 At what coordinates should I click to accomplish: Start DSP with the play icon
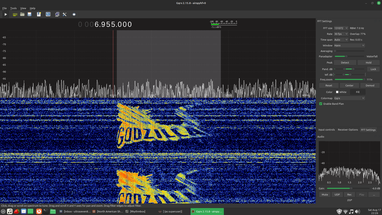coord(6,14)
